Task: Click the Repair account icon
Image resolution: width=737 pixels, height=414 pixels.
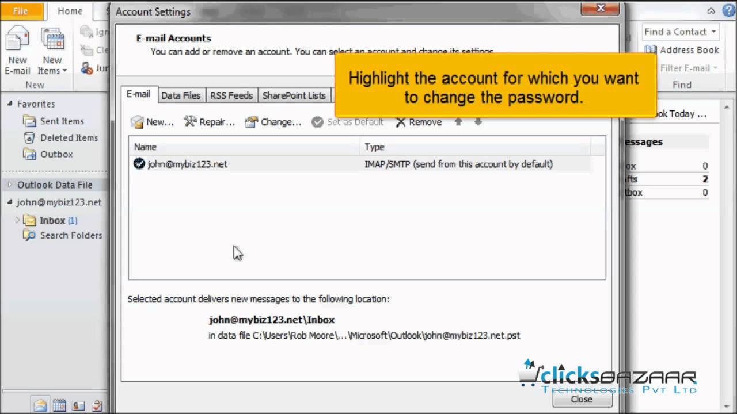Action: point(190,121)
